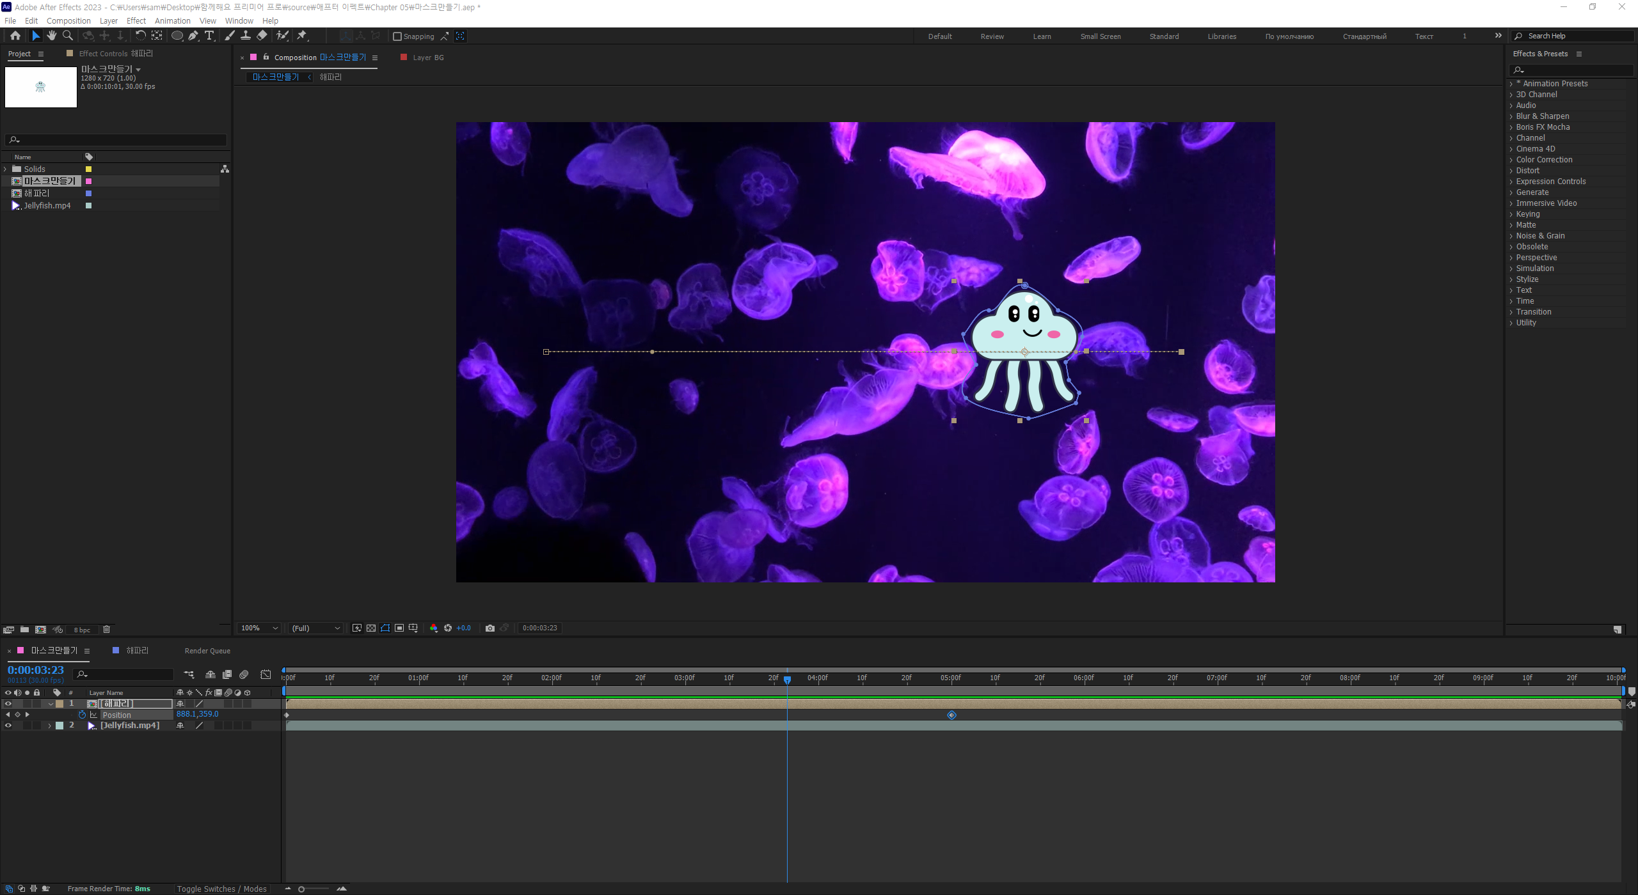Delete selected project item with trash icon
The image size is (1638, 895).
tap(107, 630)
